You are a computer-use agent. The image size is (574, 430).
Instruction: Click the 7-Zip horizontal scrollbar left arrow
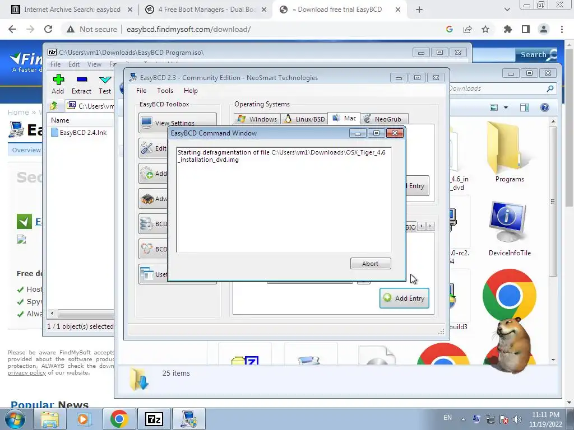click(52, 313)
